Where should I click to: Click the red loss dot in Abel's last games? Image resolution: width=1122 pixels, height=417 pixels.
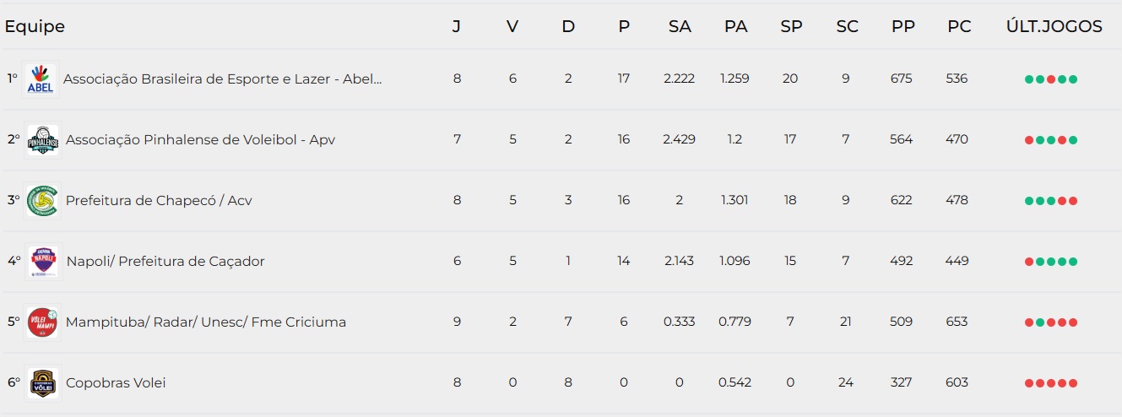click(1051, 79)
